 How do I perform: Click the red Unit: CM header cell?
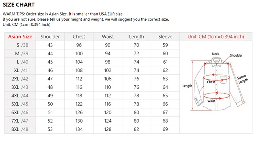coord(216,37)
